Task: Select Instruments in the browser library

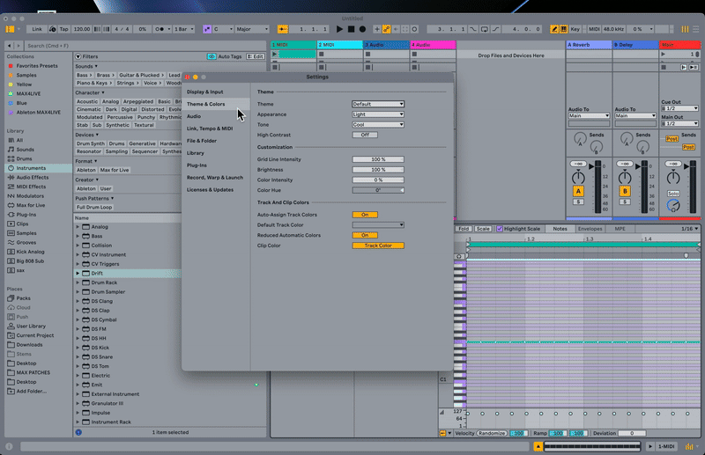Action: pos(32,167)
